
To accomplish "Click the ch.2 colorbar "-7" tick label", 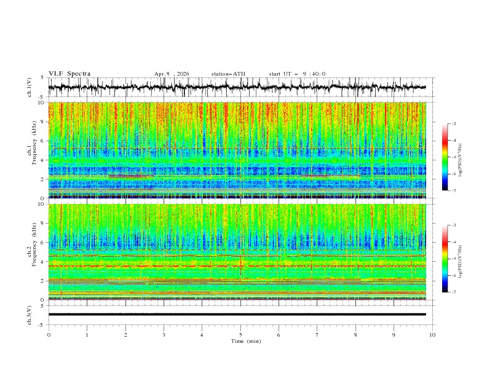I will [454, 292].
